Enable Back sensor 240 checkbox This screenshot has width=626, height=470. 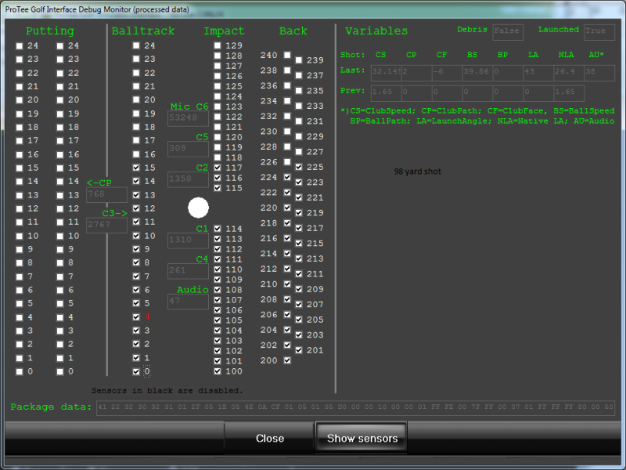(287, 56)
